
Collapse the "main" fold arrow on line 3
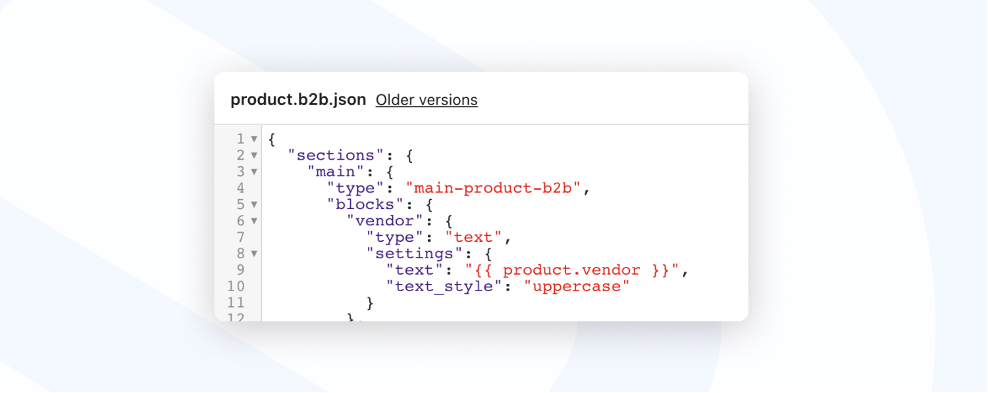(x=254, y=172)
